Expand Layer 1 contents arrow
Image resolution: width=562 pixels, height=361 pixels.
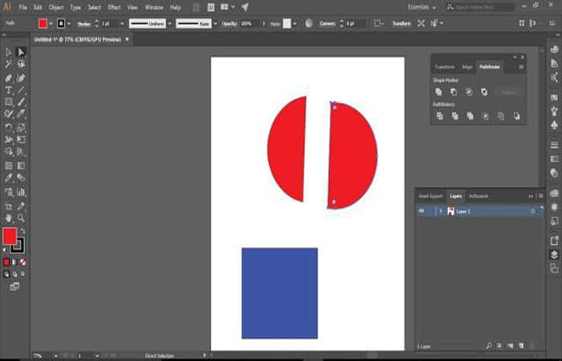tap(441, 211)
